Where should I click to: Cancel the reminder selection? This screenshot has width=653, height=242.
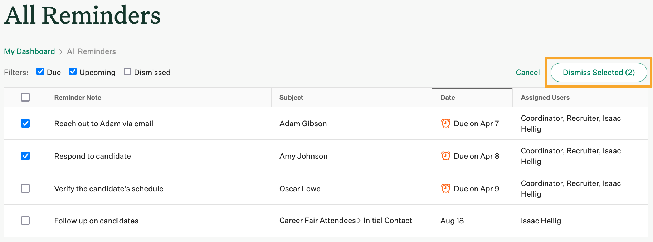coord(527,73)
